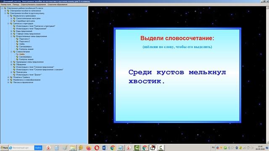Open the first Yandex browser icon, next to "Найти"
269x151 pixels.
[x=49, y=148]
